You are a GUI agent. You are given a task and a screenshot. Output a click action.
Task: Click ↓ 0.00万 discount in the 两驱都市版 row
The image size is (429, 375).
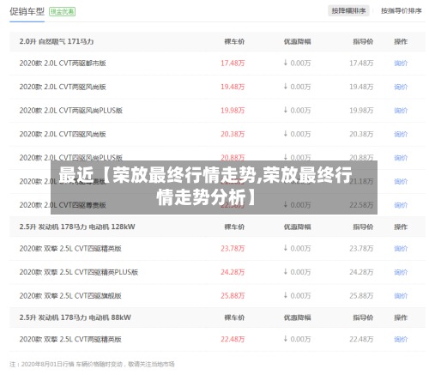pos(297,64)
